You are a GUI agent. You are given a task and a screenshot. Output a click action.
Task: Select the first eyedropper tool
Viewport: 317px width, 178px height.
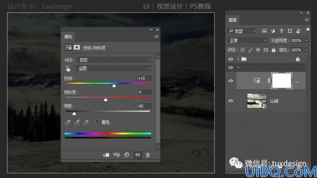(68, 122)
